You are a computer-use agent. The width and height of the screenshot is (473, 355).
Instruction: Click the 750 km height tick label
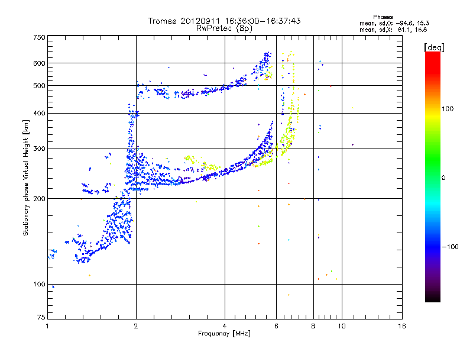coord(39,37)
